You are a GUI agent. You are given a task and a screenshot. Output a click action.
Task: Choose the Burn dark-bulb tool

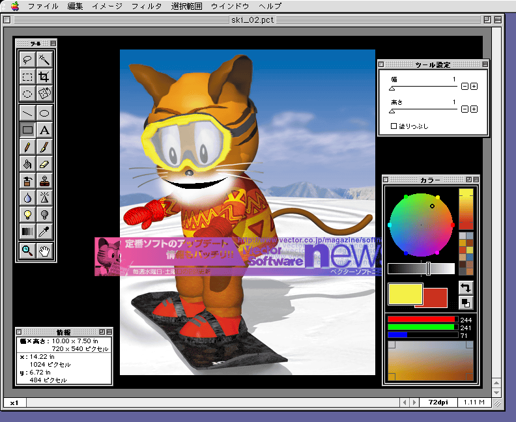44,214
